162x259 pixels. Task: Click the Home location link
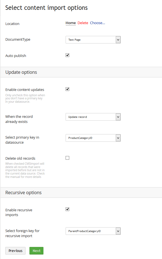(71, 23)
